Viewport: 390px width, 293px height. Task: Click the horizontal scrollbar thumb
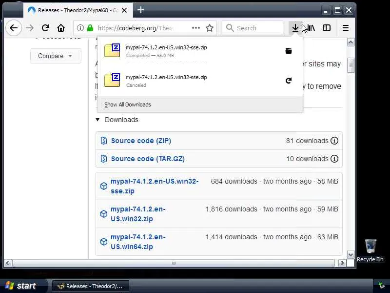[174, 263]
